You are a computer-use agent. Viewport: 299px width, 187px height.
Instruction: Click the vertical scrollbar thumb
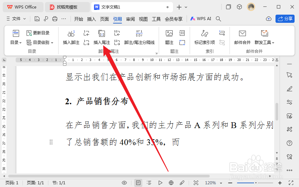coord(277,112)
